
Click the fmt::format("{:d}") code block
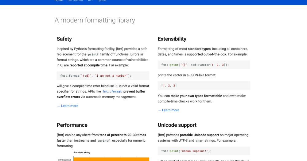pyautogui.click(x=103, y=76)
